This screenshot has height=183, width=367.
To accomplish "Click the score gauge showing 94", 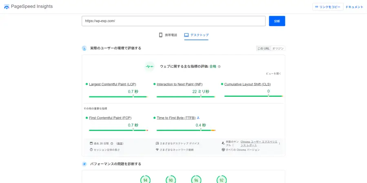I will (x=145, y=179).
